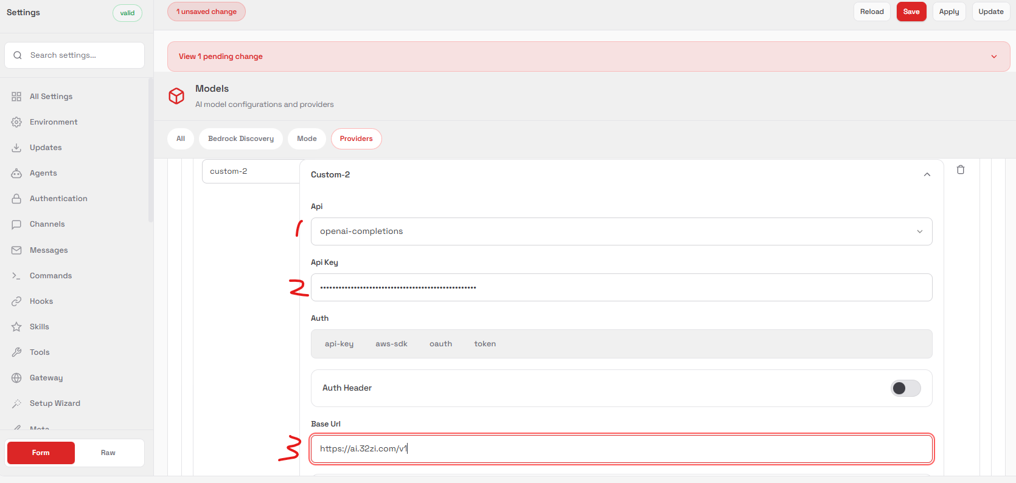Select token auth option
1016x483 pixels.
(x=485, y=344)
